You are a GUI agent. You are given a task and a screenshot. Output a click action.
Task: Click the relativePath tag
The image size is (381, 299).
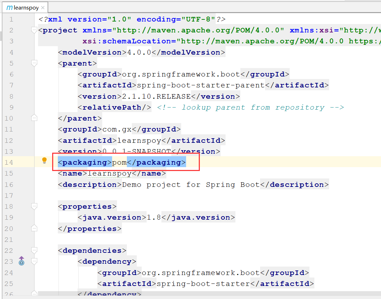coord(115,108)
